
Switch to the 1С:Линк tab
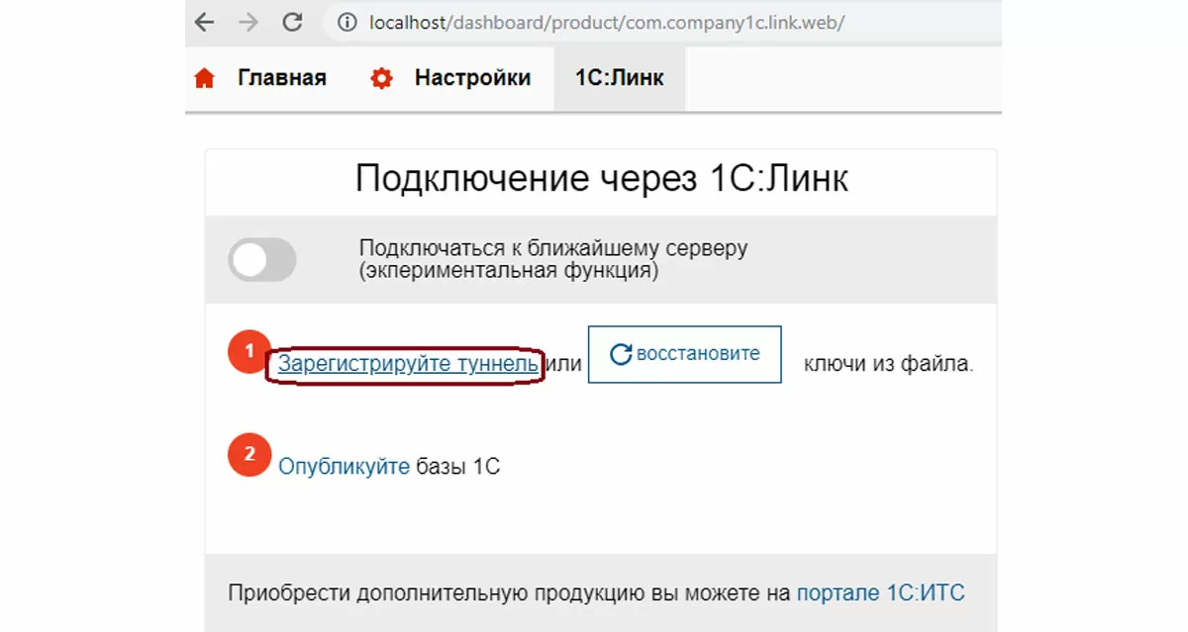pos(620,78)
